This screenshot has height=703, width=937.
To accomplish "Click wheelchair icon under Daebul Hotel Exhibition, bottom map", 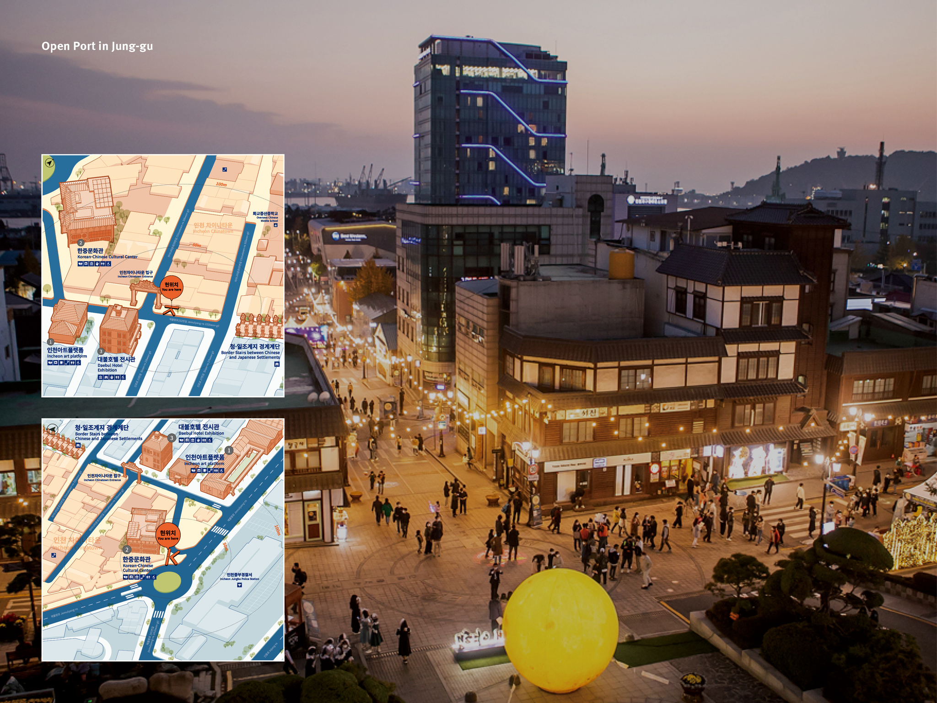I will point(210,440).
